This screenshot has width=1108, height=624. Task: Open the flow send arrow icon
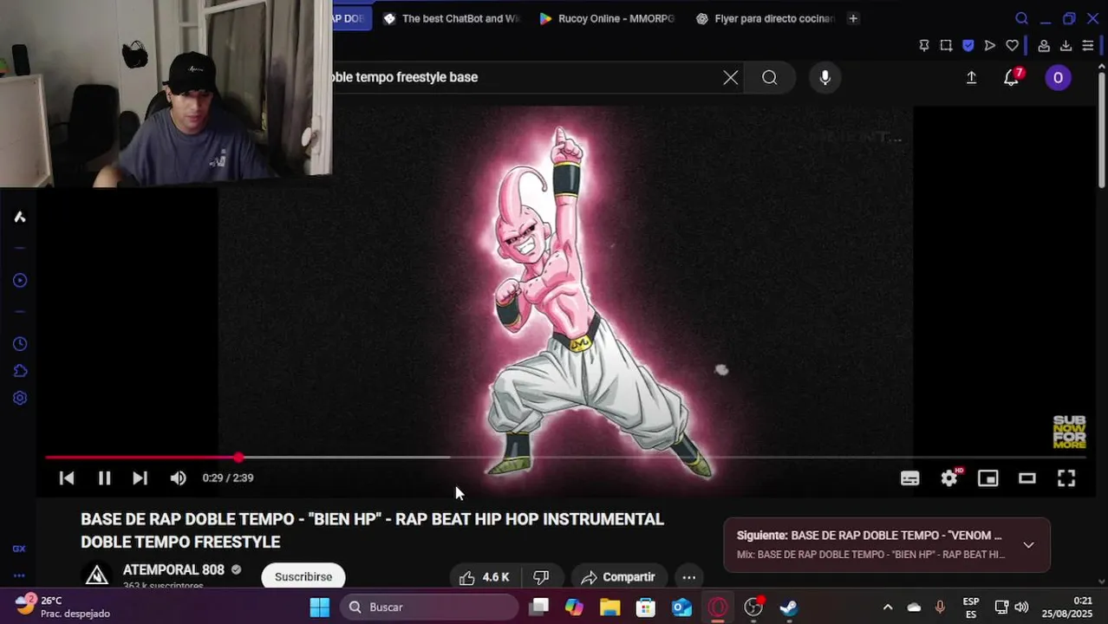pyautogui.click(x=990, y=46)
